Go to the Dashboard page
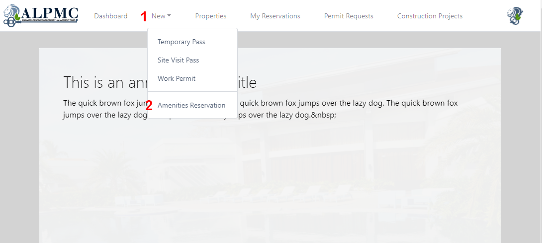The height and width of the screenshot is (243, 542). 110,16
